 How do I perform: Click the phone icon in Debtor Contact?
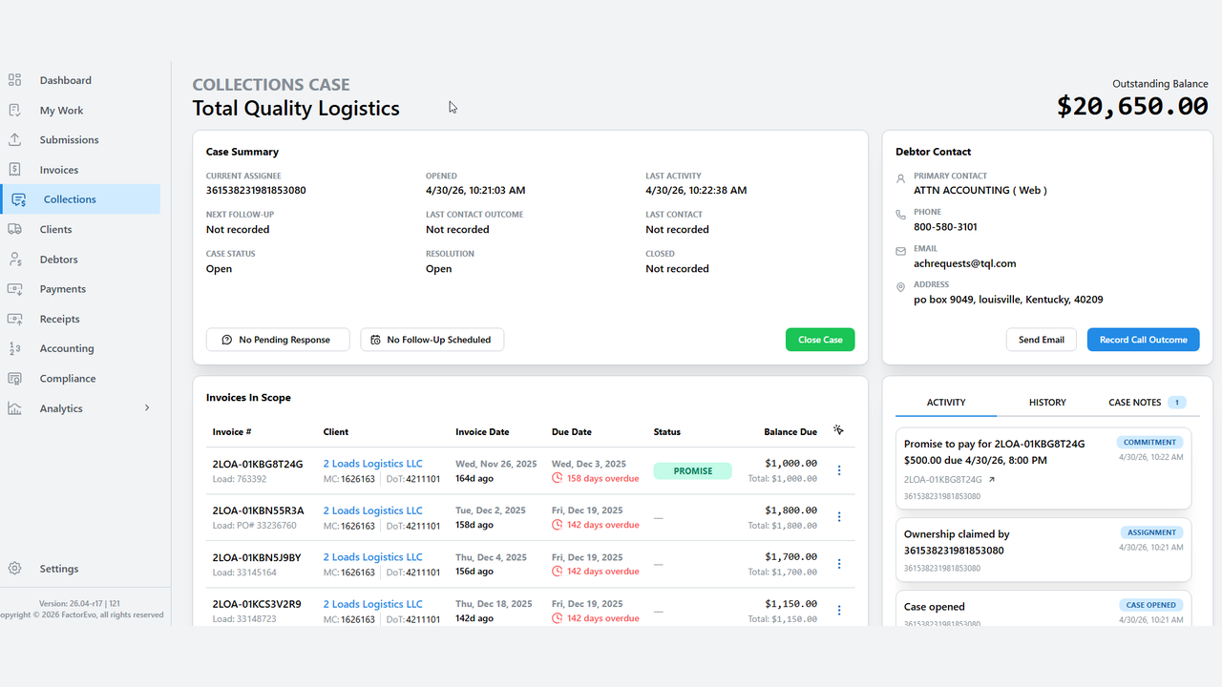(901, 216)
